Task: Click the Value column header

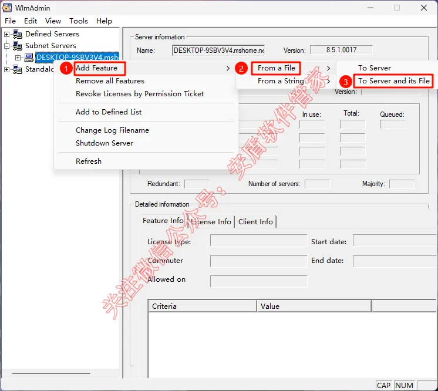Action: (314, 306)
